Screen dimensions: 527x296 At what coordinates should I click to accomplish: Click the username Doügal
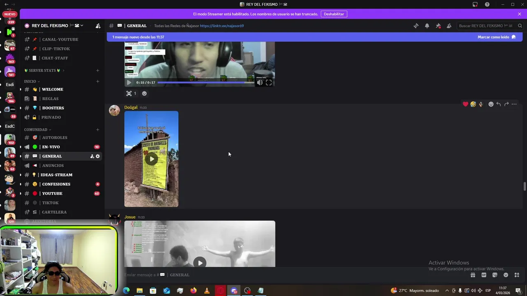[131, 107]
